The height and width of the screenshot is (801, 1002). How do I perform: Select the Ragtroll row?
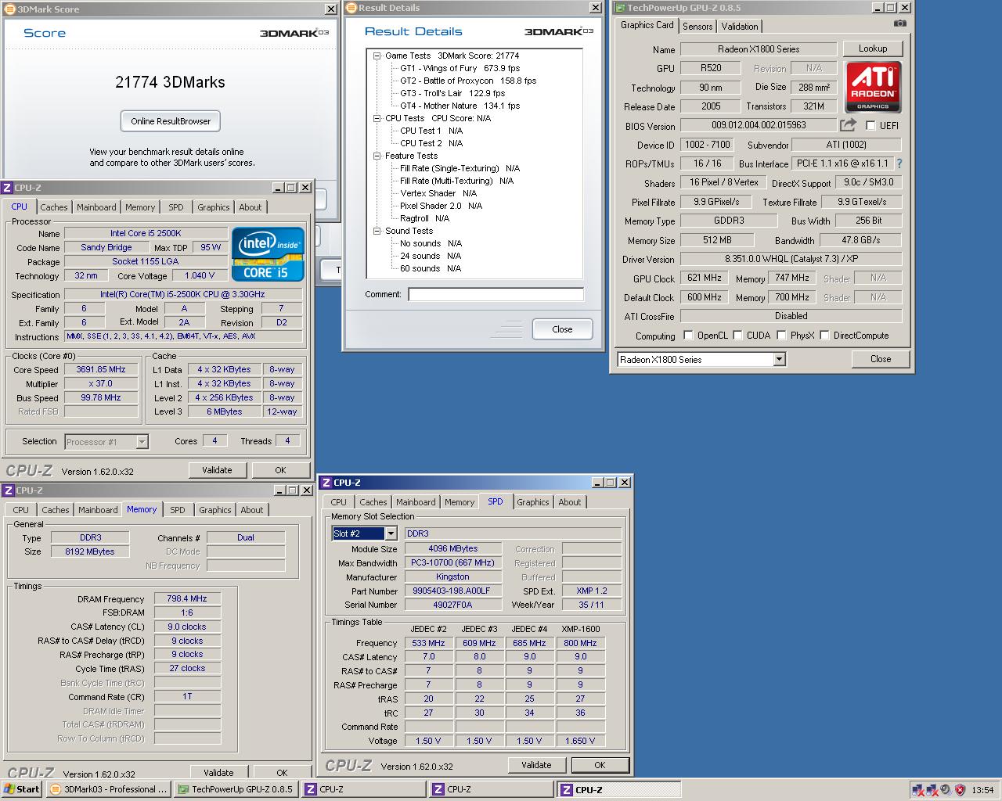[x=424, y=218]
